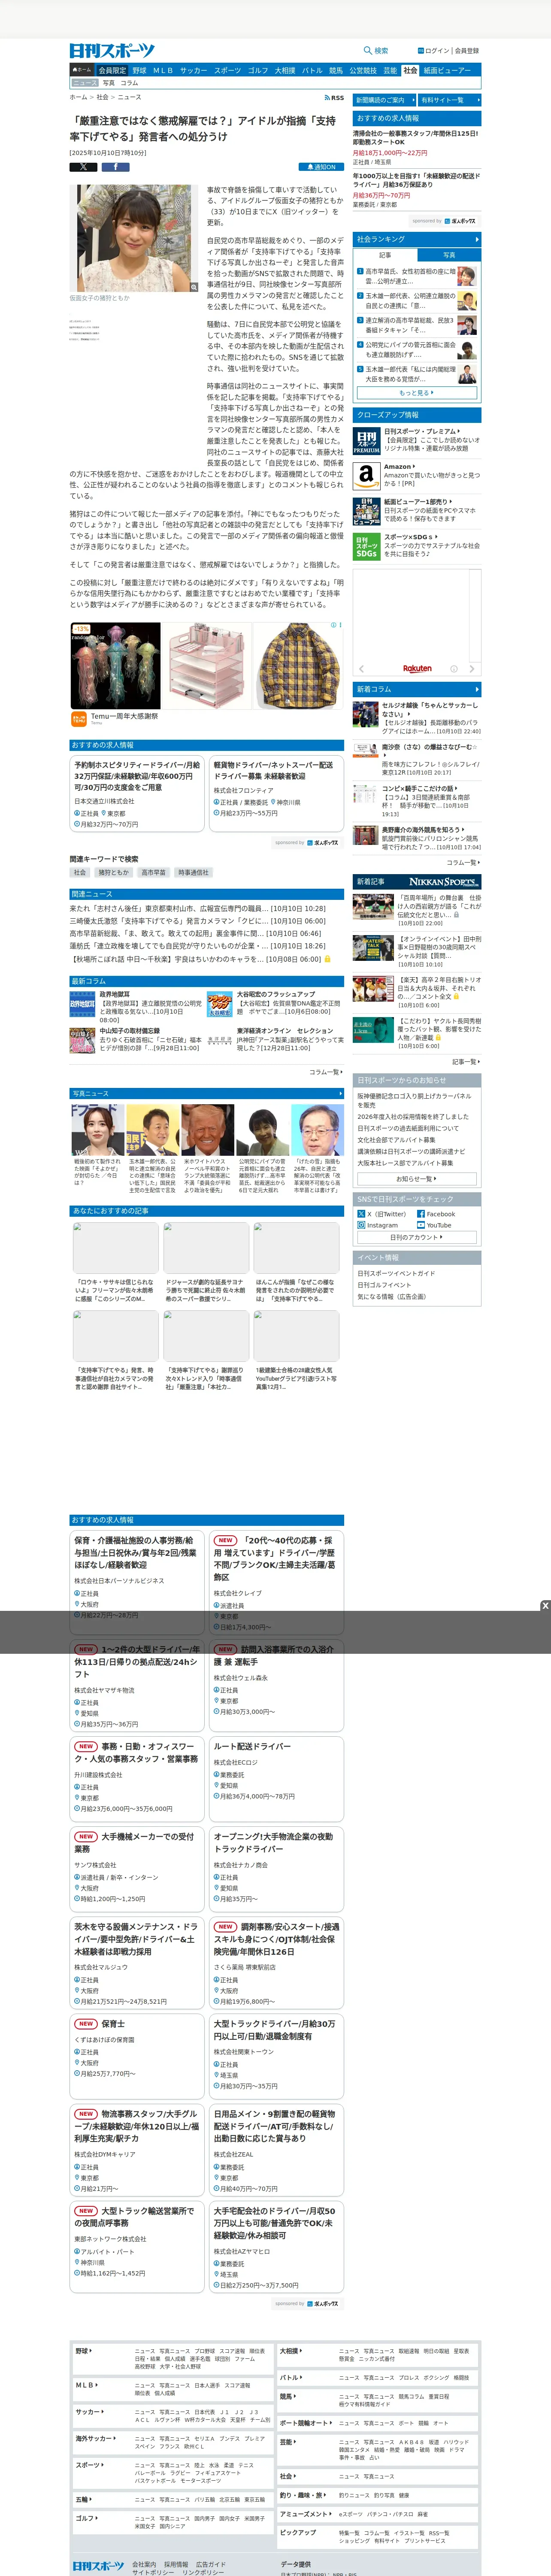
Task: Open the search magnifier icon
Action: click(x=368, y=50)
